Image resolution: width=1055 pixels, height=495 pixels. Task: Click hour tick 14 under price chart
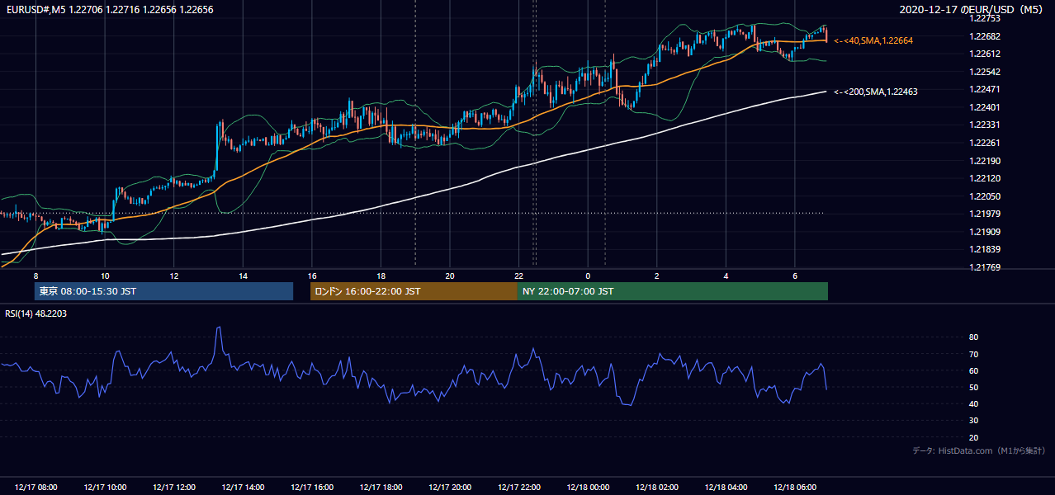(243, 276)
